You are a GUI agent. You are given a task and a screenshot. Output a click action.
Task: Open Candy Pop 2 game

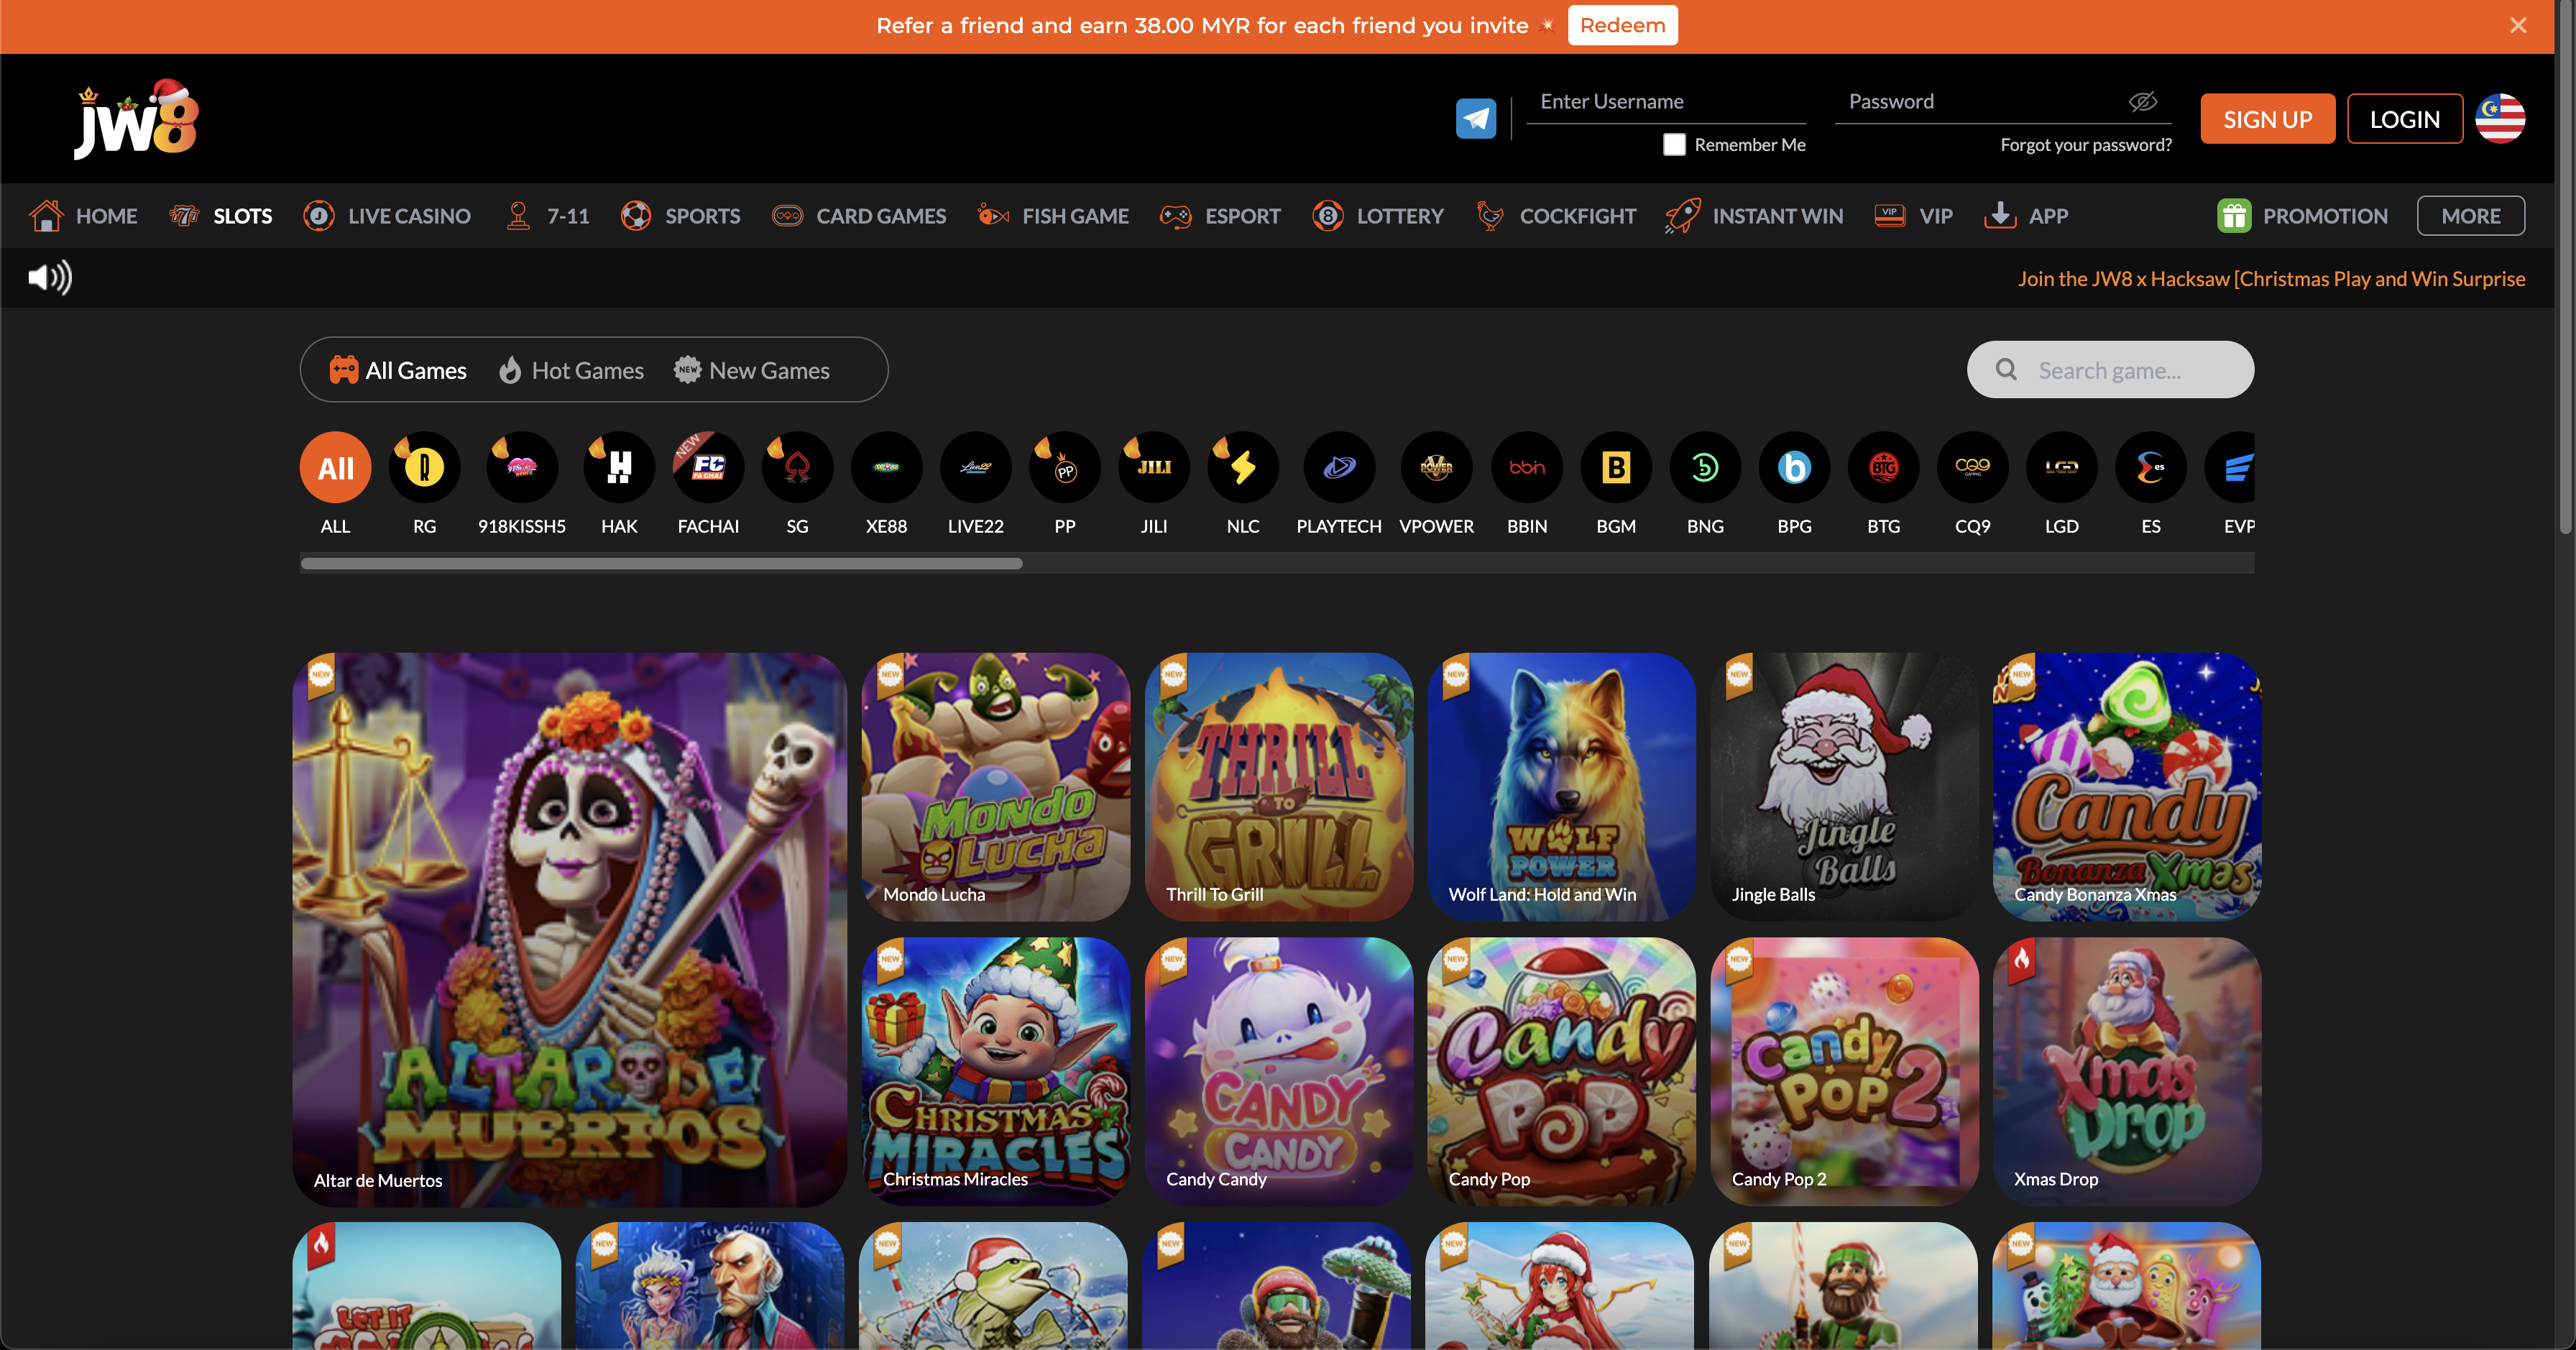coord(1844,1071)
